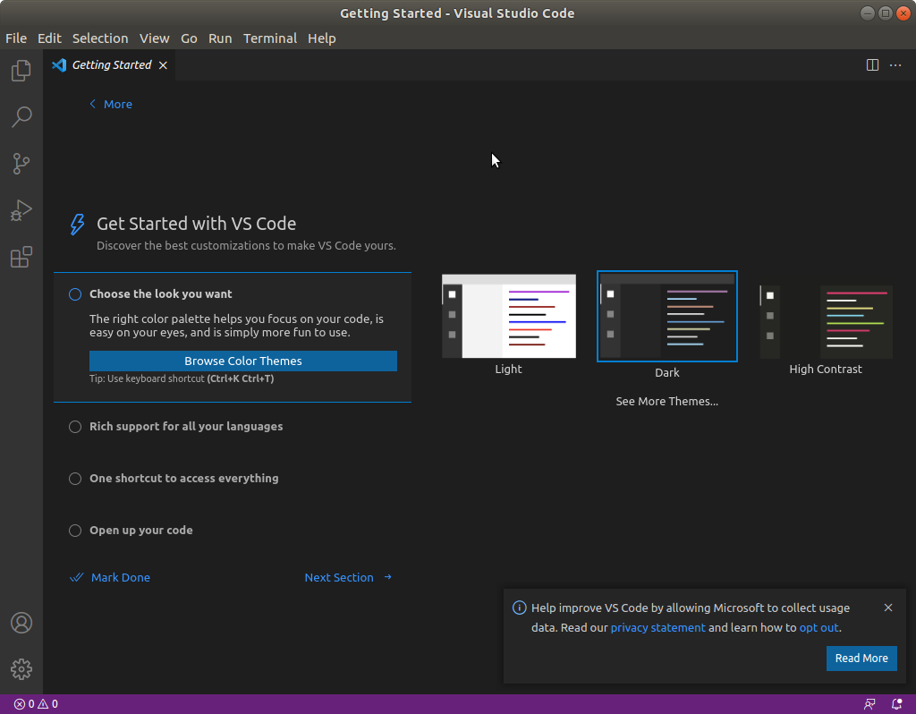Click the 'Light' theme label
This screenshot has width=916, height=714.
[508, 370]
